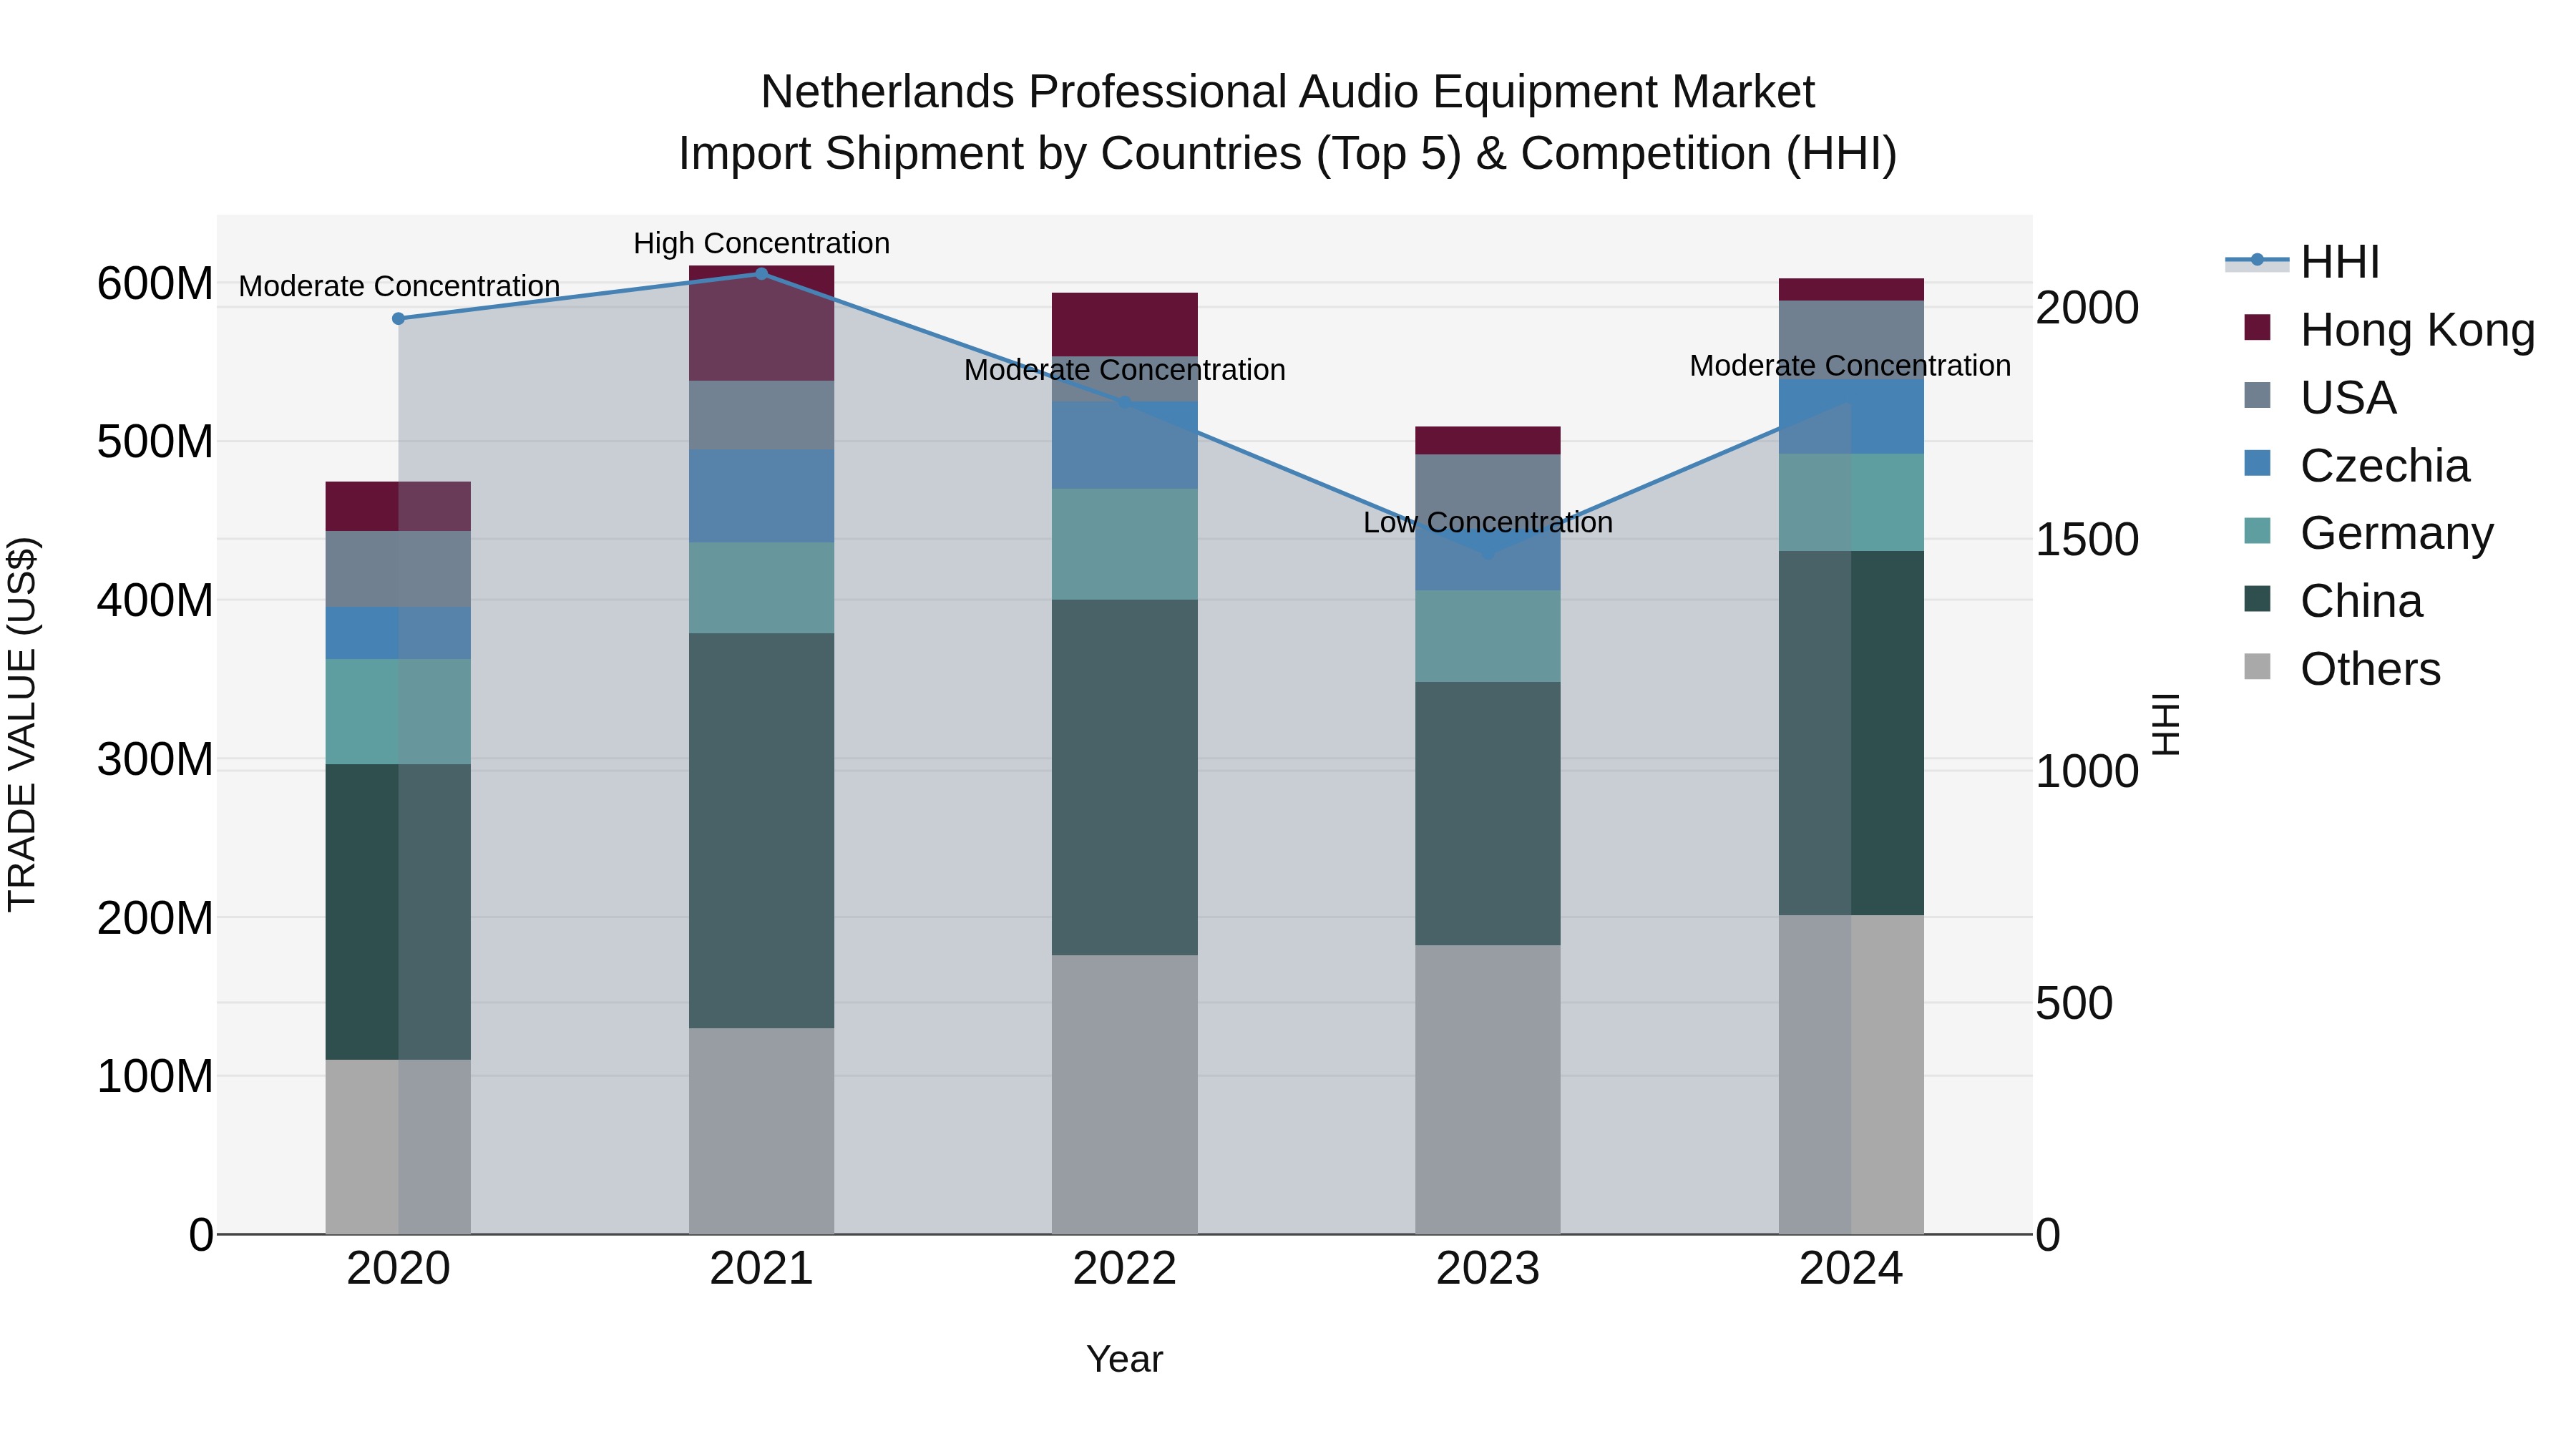Click the 1000 HHI axis tick label
This screenshot has height=1449, width=2576.
point(2088,772)
